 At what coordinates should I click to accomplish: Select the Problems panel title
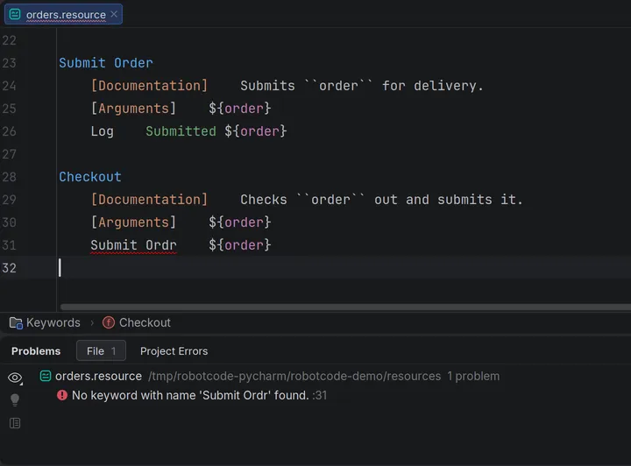[36, 351]
